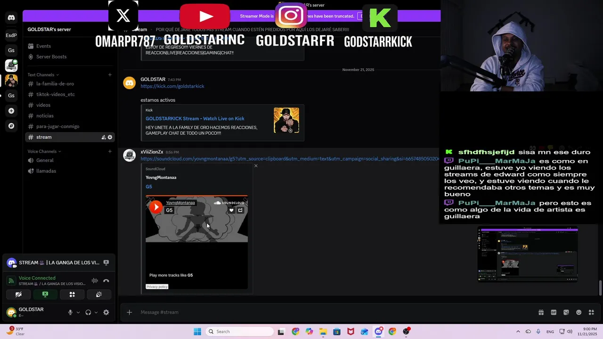Open the Events calendar entry

(70, 46)
